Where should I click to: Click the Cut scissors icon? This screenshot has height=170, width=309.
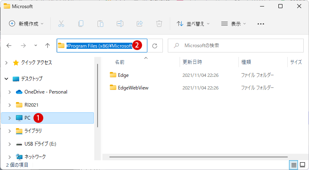[61, 24]
